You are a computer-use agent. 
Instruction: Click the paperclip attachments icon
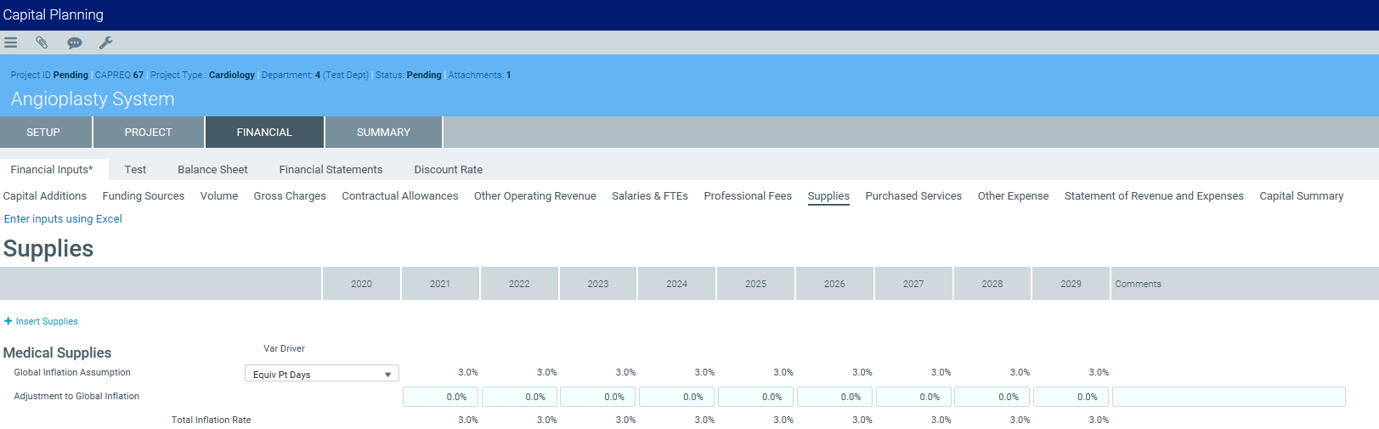[x=42, y=42]
